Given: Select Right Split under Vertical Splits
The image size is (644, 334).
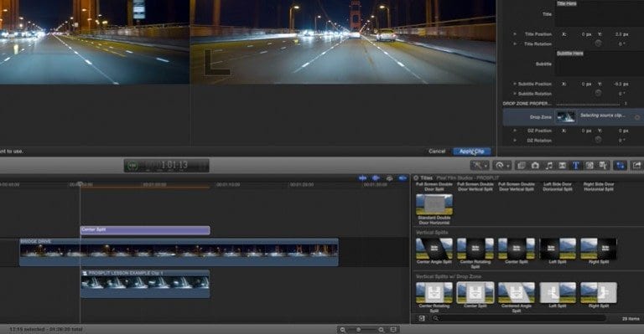Looking at the screenshot, I should pos(599,249).
